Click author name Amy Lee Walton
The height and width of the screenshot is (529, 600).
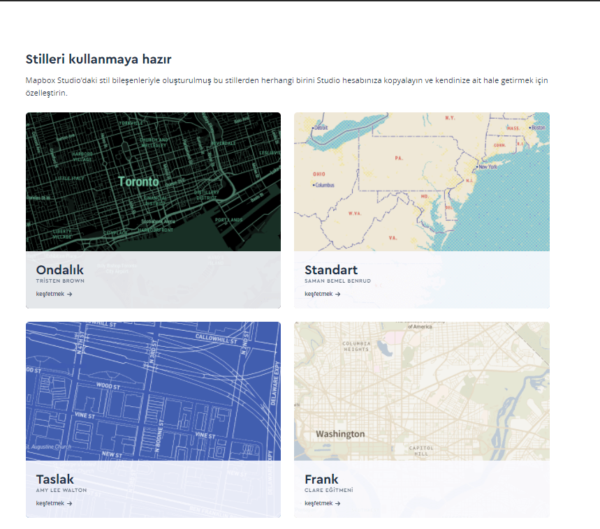(x=61, y=491)
